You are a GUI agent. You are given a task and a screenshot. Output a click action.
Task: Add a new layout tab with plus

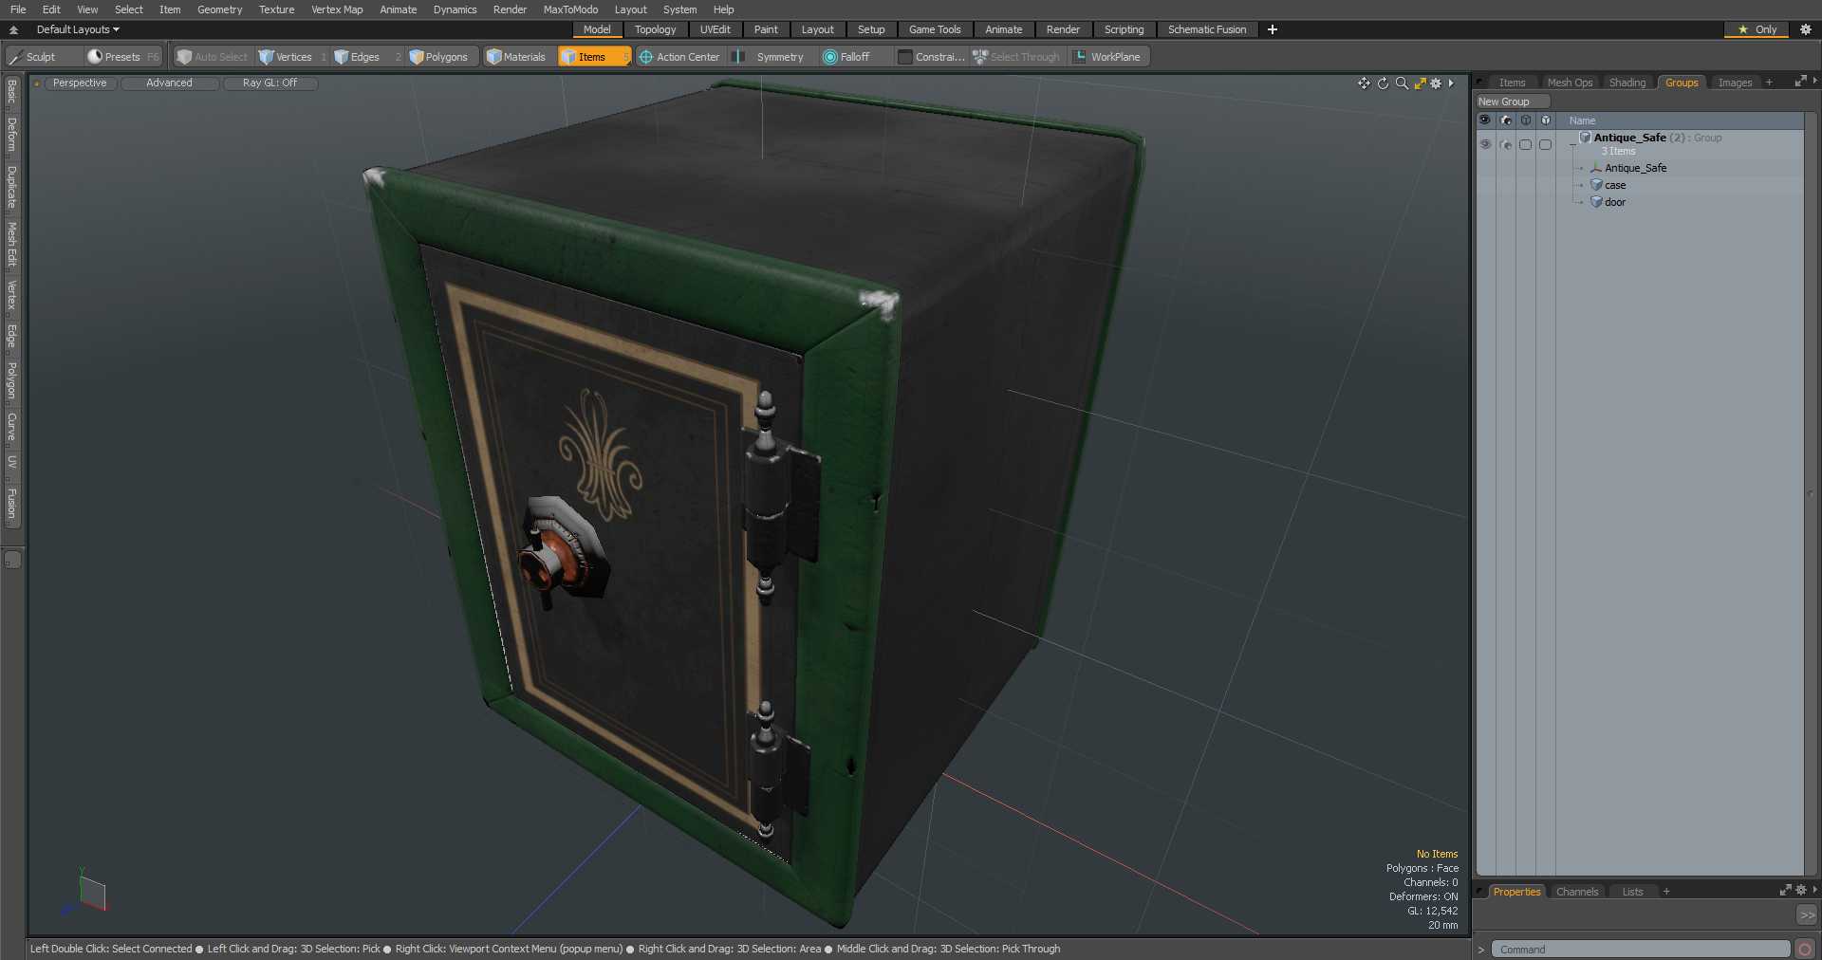[1273, 29]
